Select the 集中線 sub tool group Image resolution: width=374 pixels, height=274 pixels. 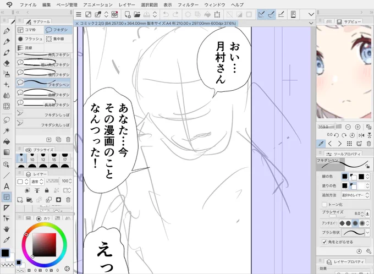(x=58, y=39)
